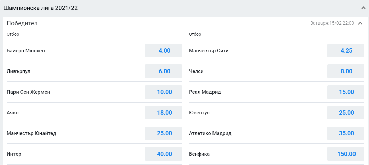Collapse the Победител market chevron

coord(360,23)
